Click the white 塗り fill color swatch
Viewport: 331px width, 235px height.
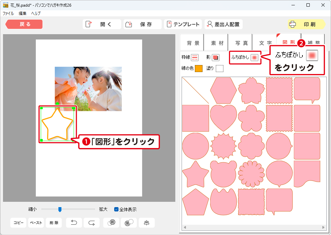(219, 69)
